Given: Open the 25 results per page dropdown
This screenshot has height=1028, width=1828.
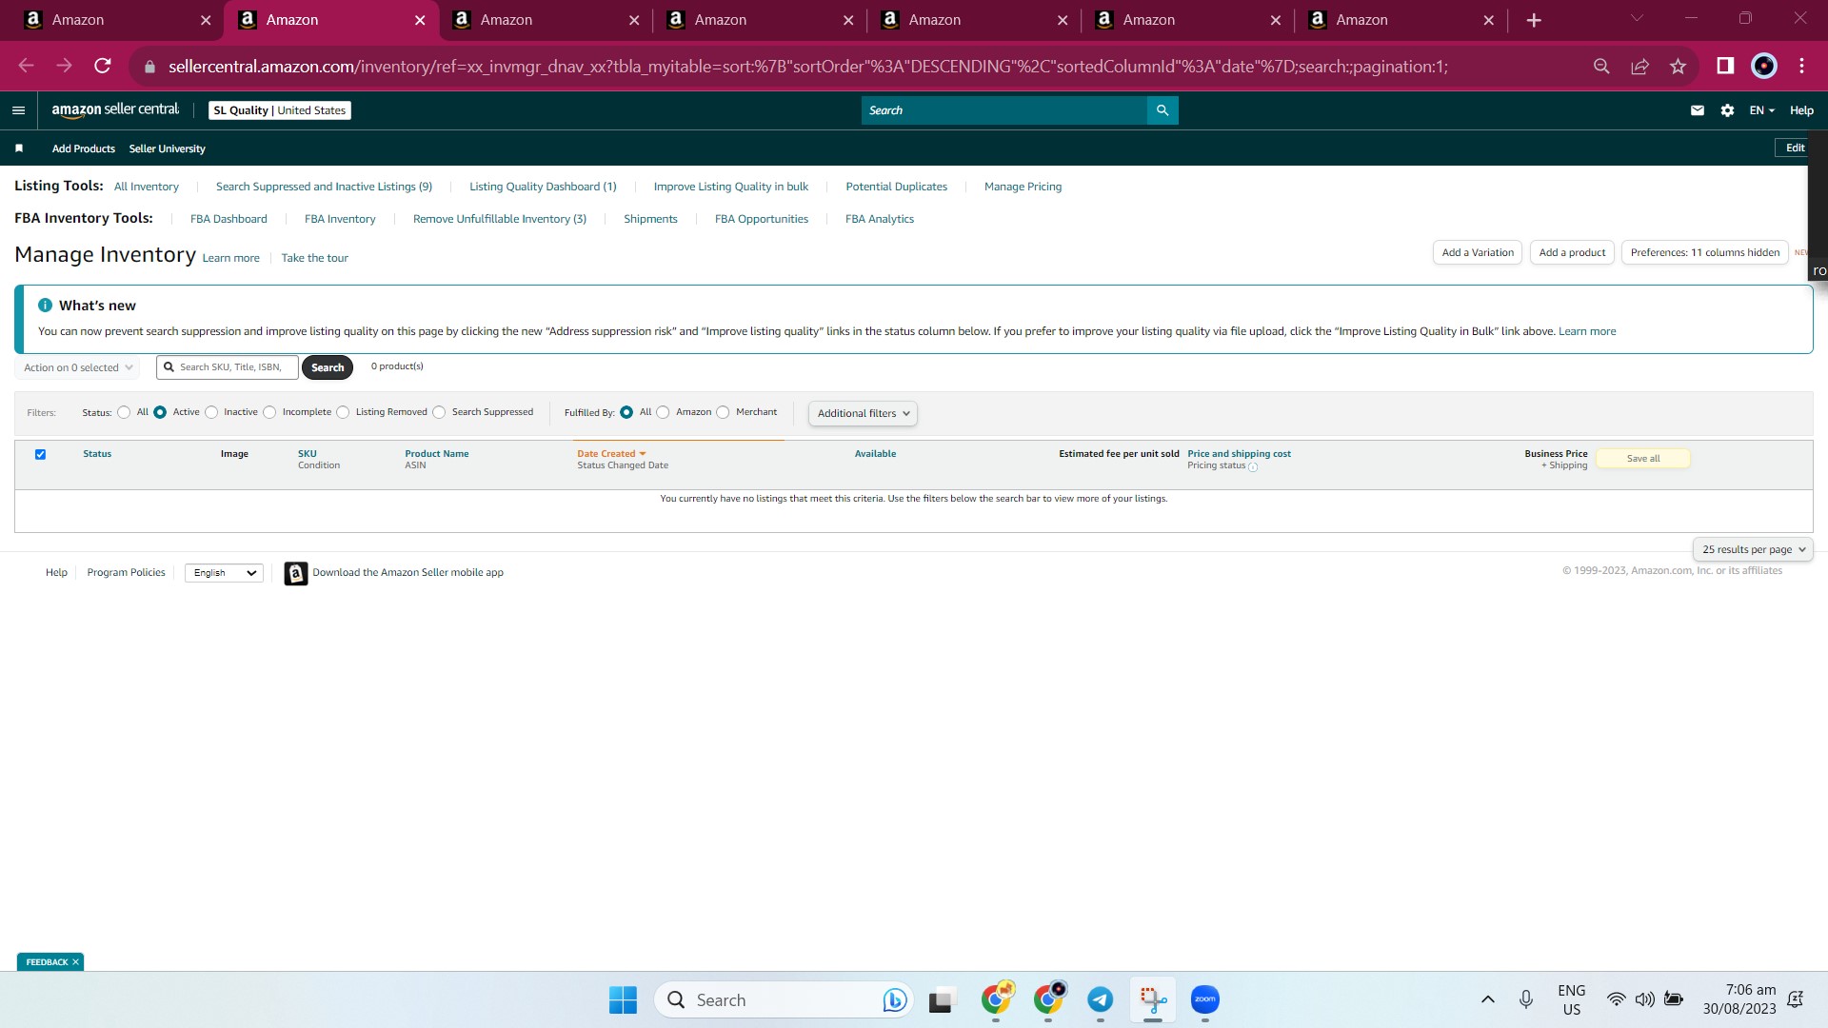Looking at the screenshot, I should click(x=1753, y=550).
